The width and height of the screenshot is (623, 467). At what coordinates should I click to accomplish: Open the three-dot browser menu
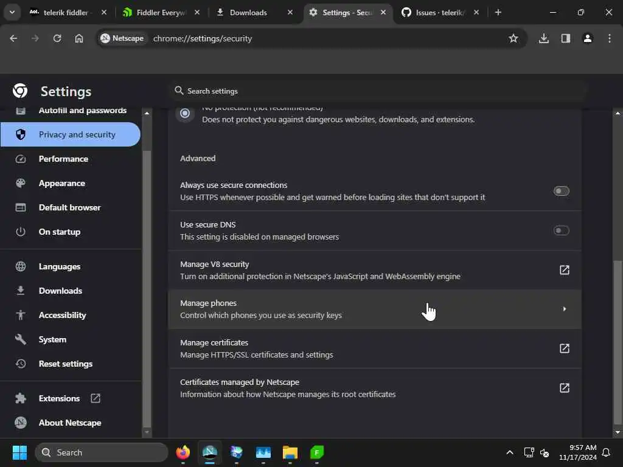click(x=610, y=38)
